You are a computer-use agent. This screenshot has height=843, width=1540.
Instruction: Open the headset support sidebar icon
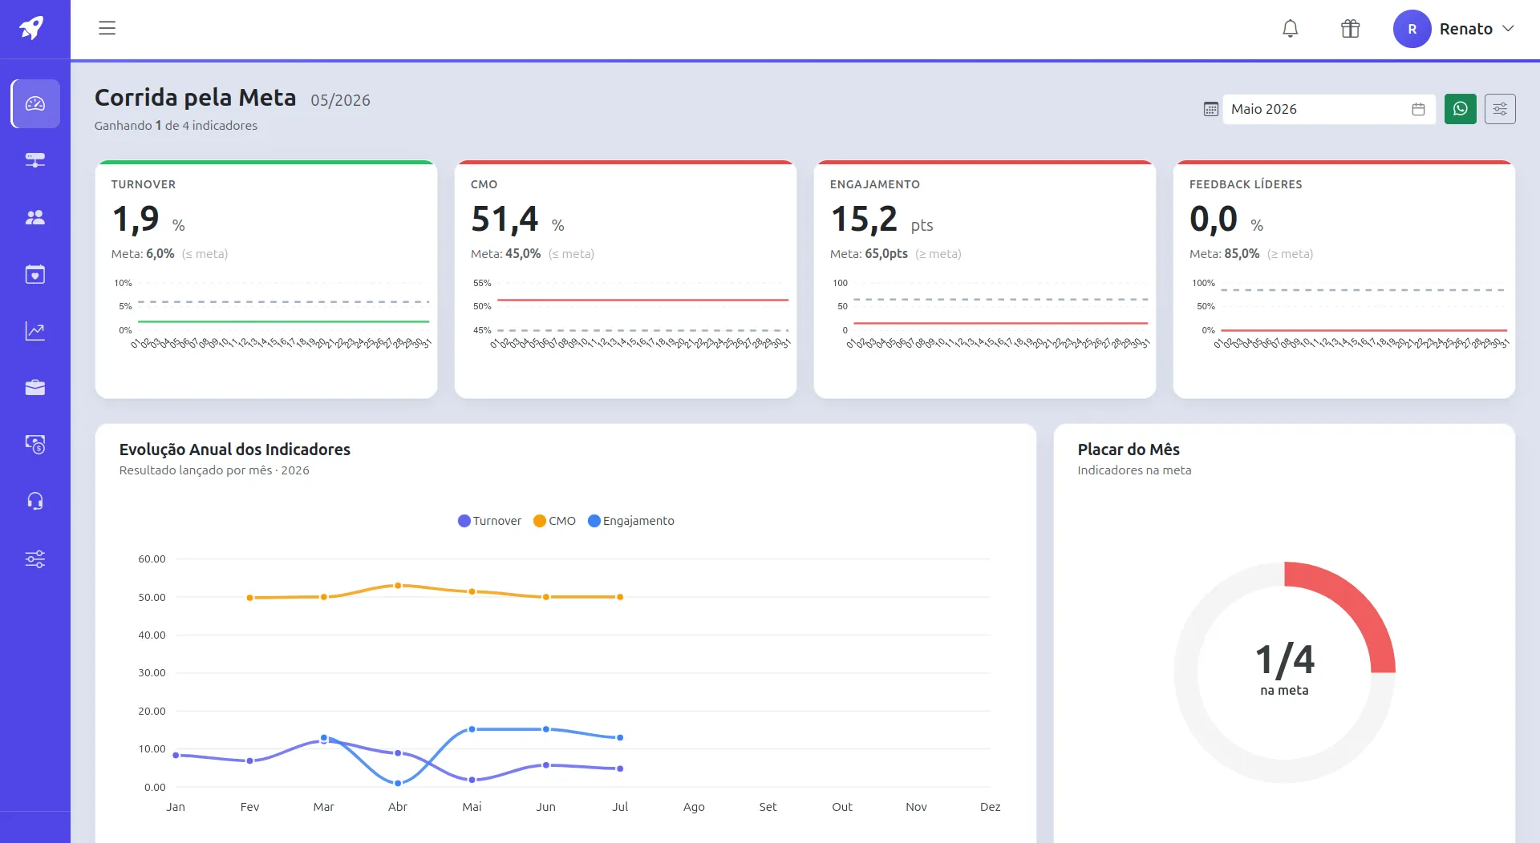pyautogui.click(x=35, y=502)
